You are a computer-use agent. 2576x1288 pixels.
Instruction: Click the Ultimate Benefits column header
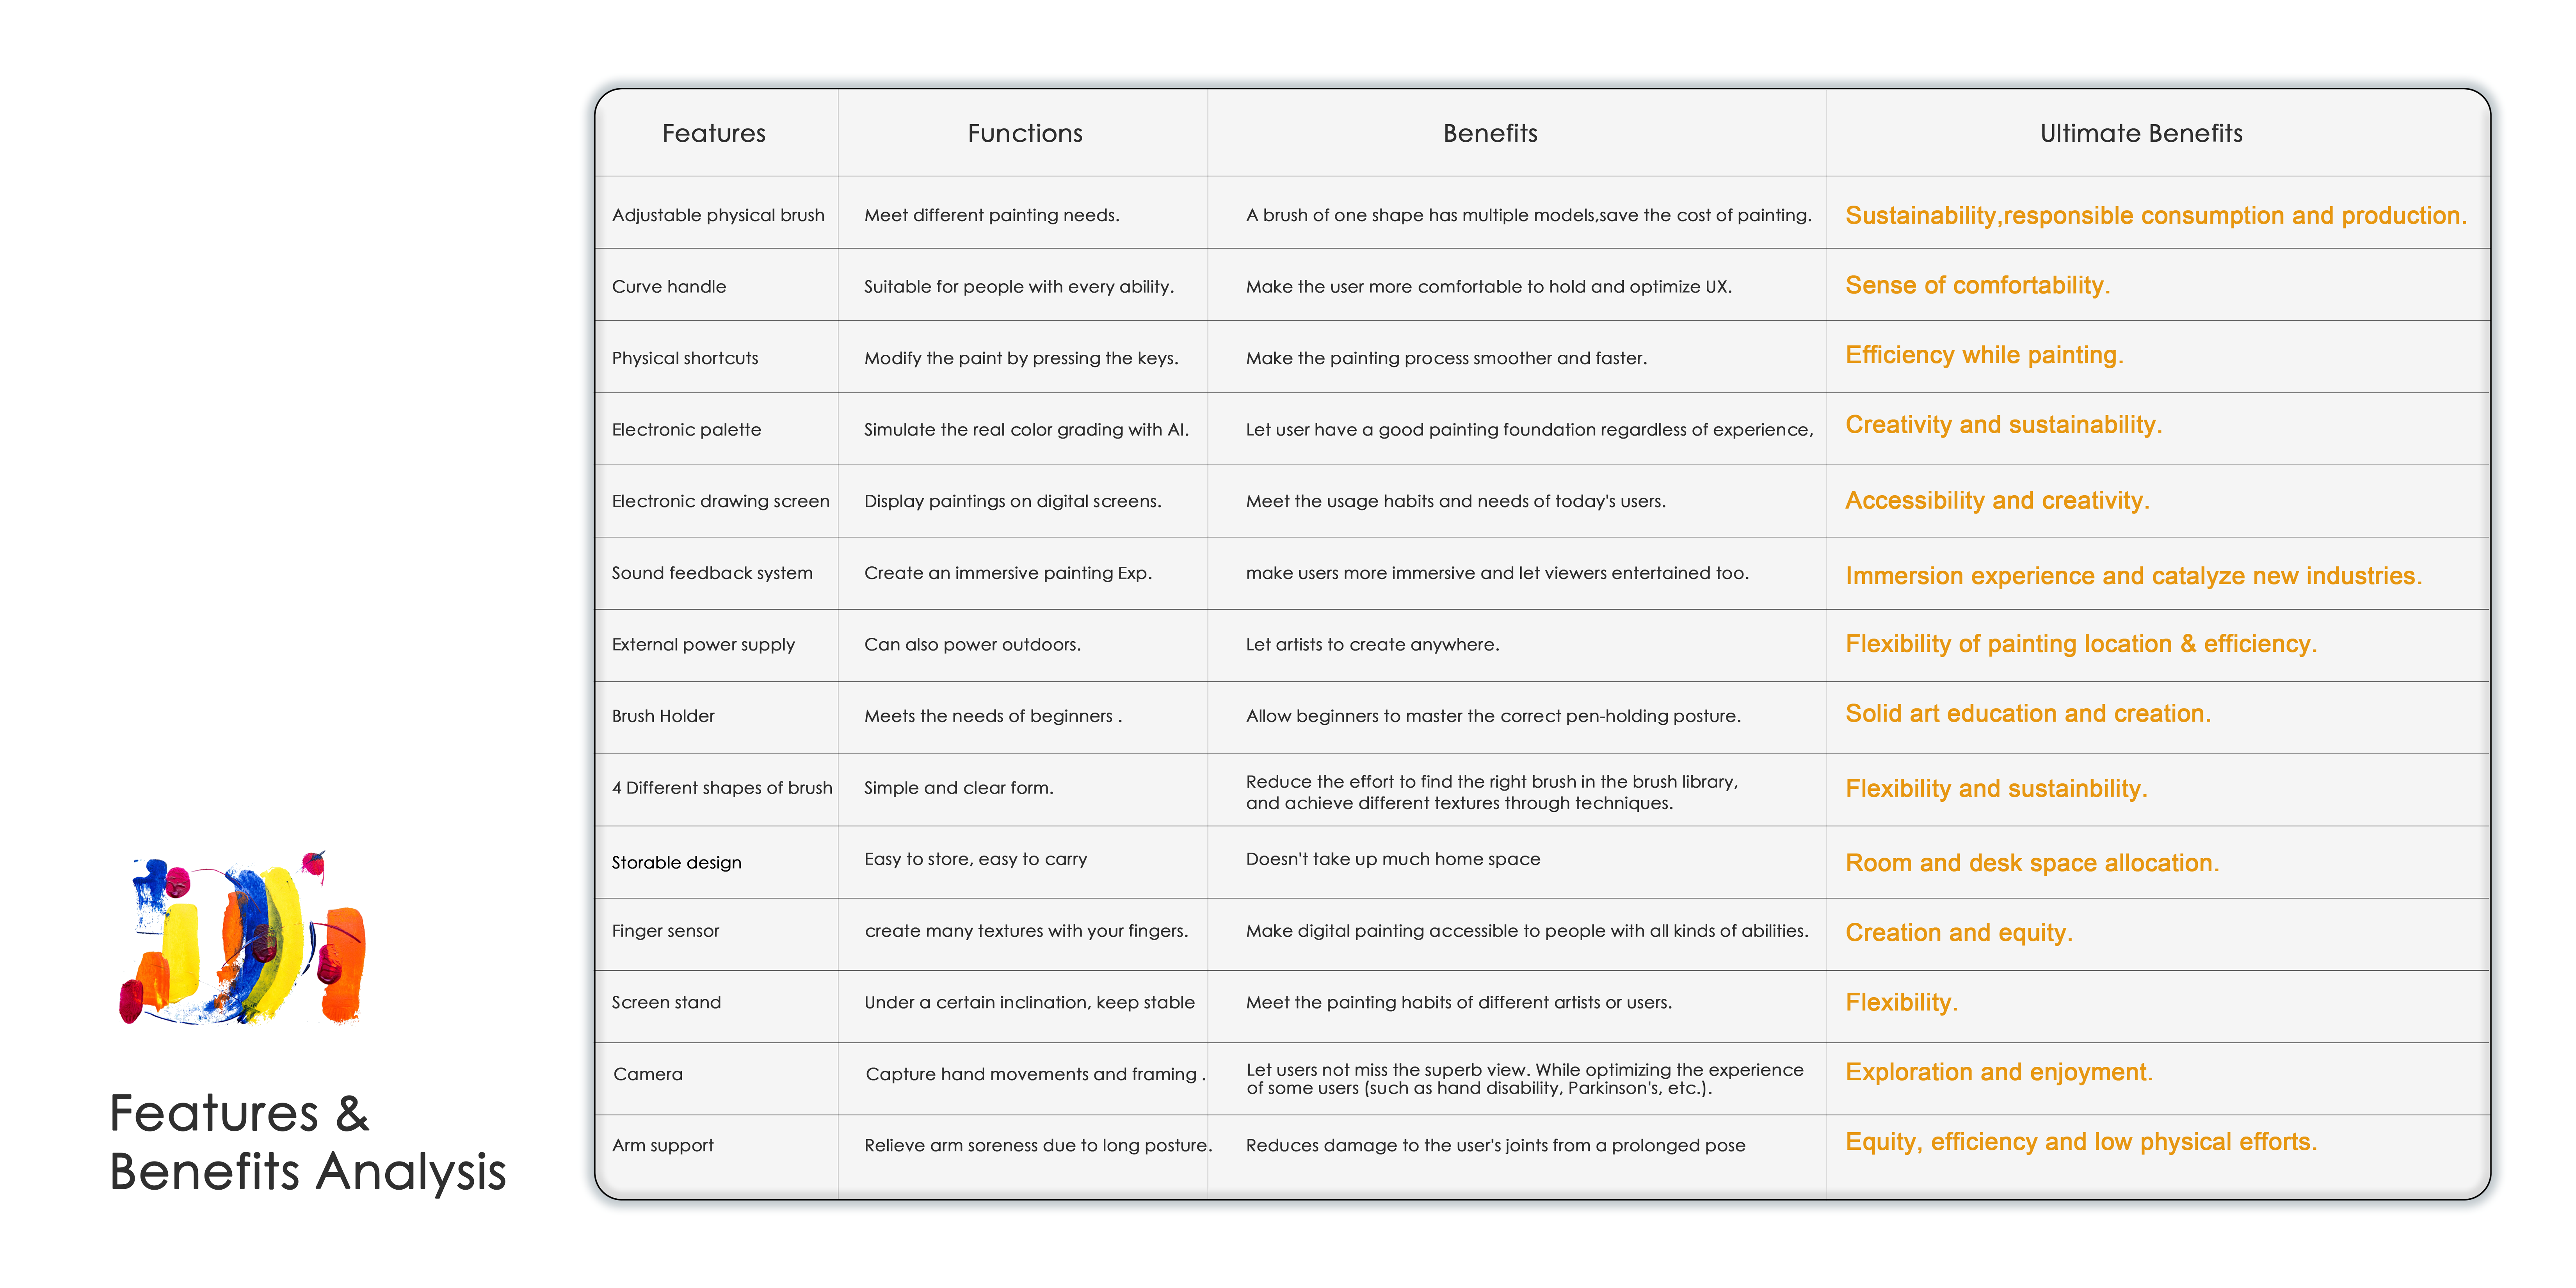click(2140, 133)
